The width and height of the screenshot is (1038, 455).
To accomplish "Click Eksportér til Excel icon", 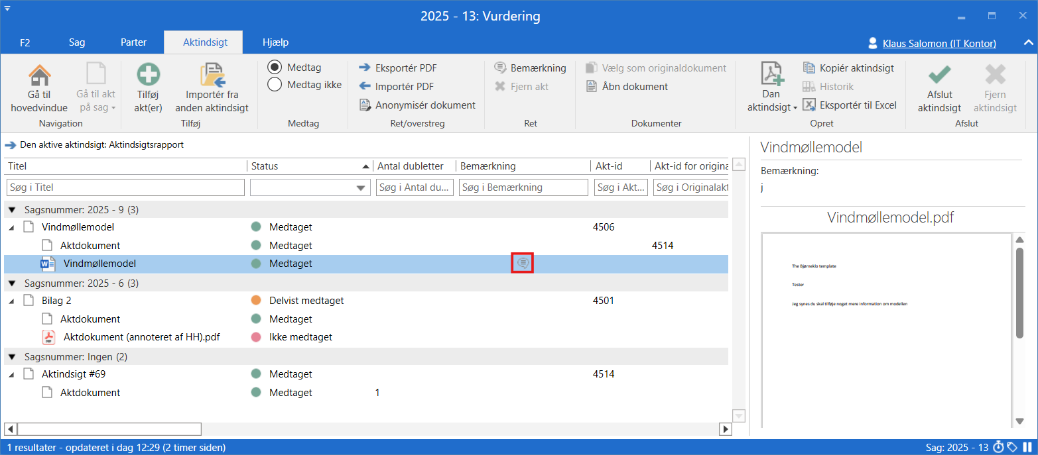I will click(809, 105).
